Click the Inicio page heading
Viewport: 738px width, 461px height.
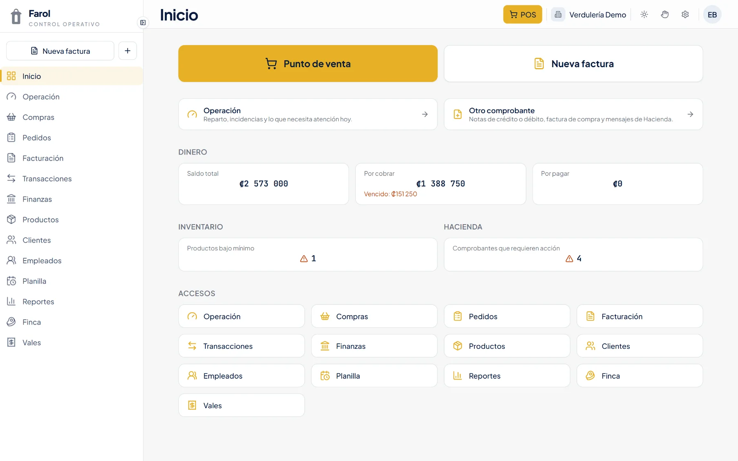[179, 15]
